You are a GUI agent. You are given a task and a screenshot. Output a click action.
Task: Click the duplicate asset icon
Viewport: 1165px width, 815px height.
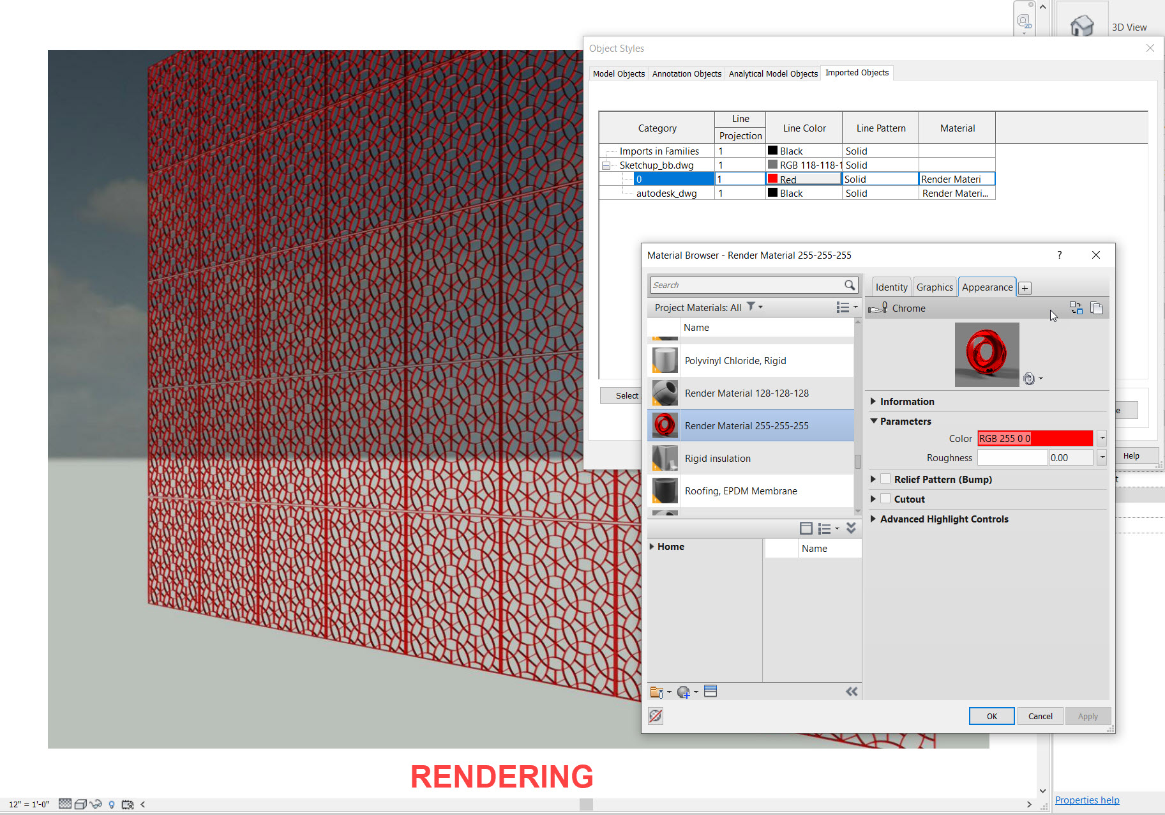point(1098,308)
